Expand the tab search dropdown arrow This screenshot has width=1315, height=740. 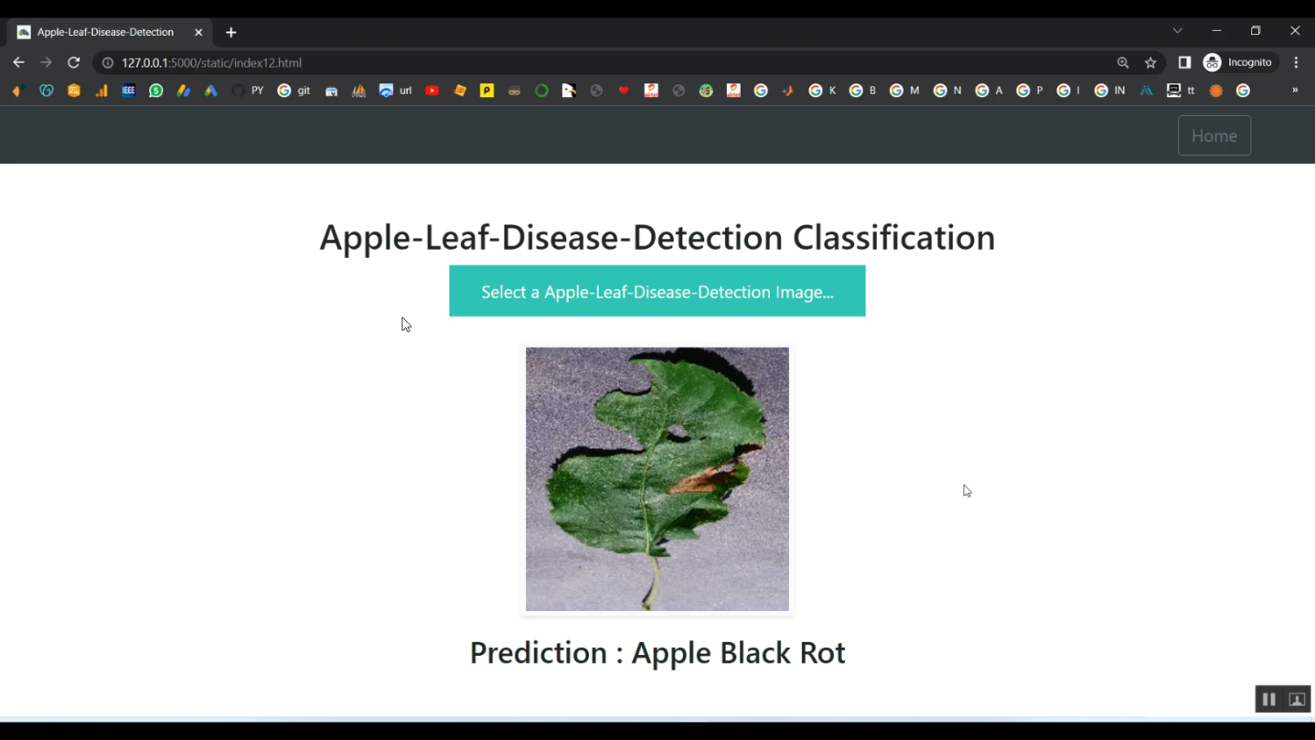[x=1177, y=31]
